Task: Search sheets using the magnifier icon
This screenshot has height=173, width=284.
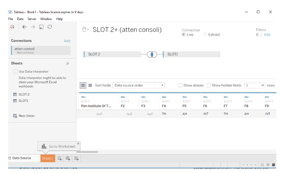Action: (67, 64)
